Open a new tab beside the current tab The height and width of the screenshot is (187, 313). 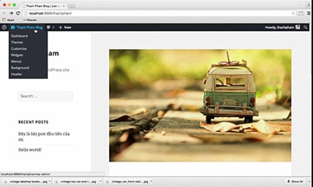[72, 6]
